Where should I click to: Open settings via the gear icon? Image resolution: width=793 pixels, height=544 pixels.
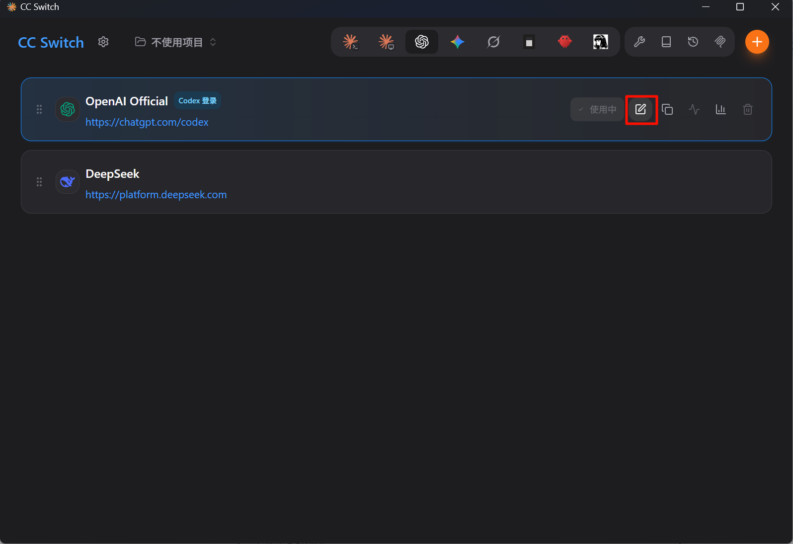tap(103, 42)
